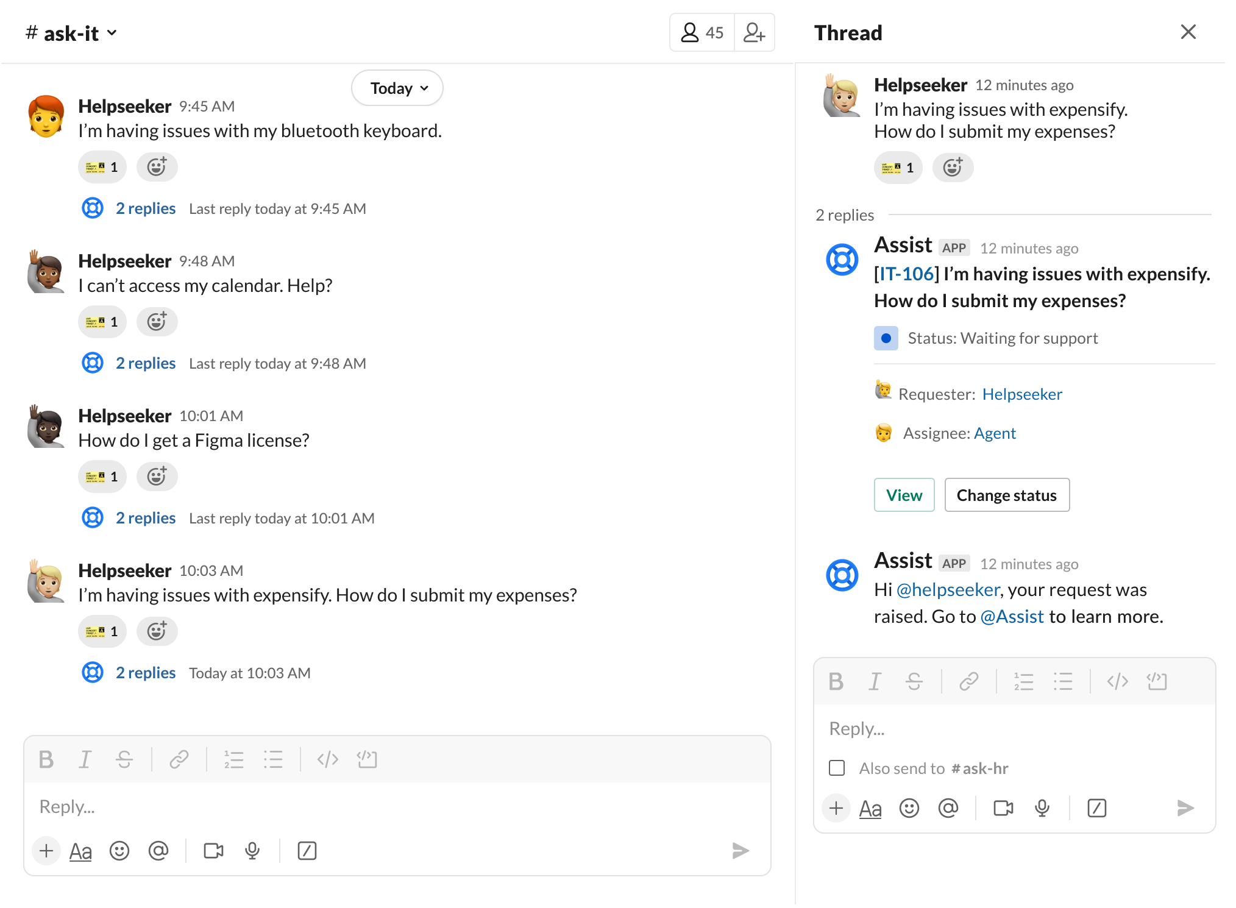Open the #ask-it channel menu

[x=71, y=32]
